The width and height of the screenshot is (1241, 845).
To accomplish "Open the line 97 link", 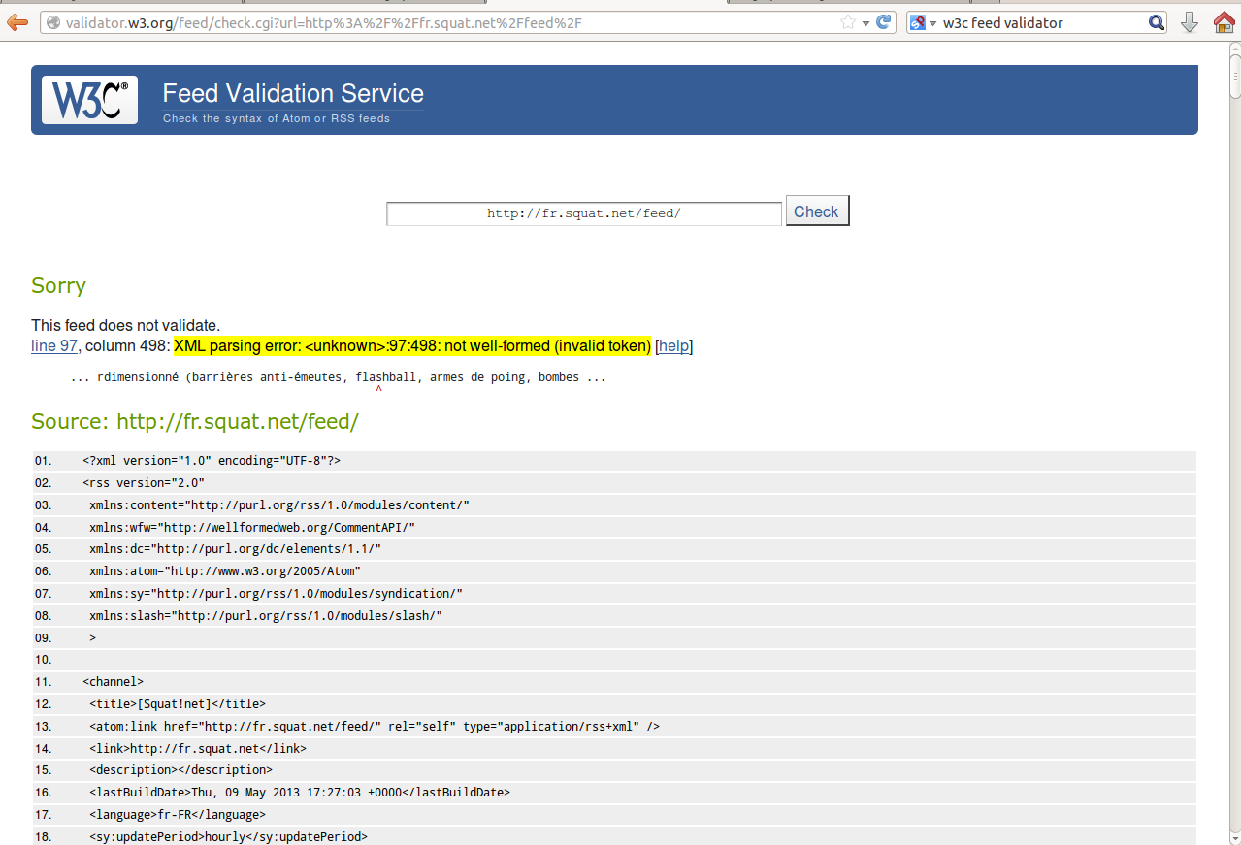I will coord(54,346).
